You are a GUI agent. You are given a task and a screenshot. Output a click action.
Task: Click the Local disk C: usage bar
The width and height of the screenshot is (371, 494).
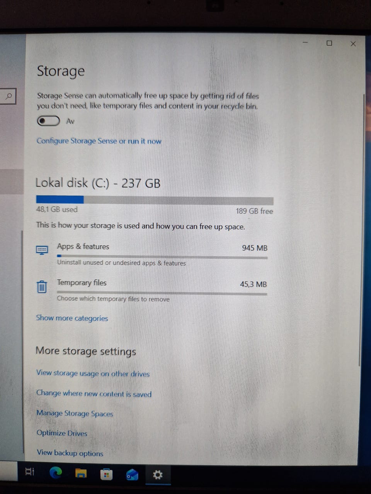[155, 200]
